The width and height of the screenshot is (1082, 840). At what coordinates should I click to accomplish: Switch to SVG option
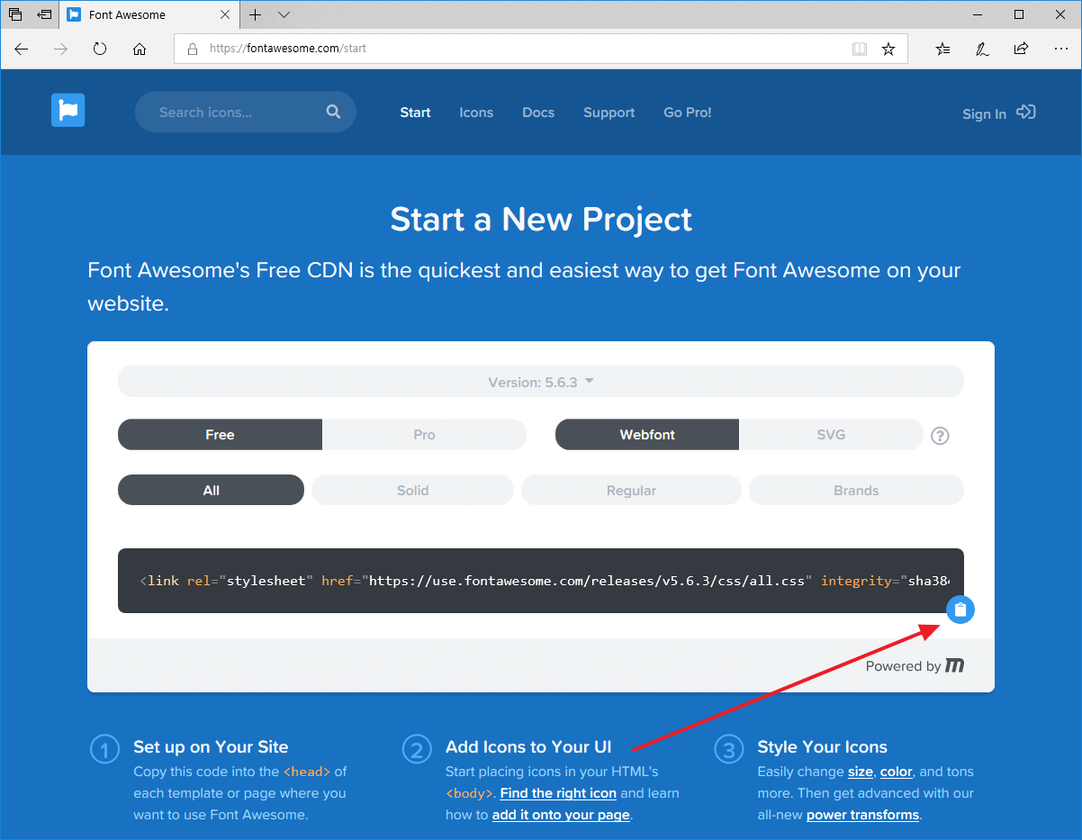pos(831,435)
